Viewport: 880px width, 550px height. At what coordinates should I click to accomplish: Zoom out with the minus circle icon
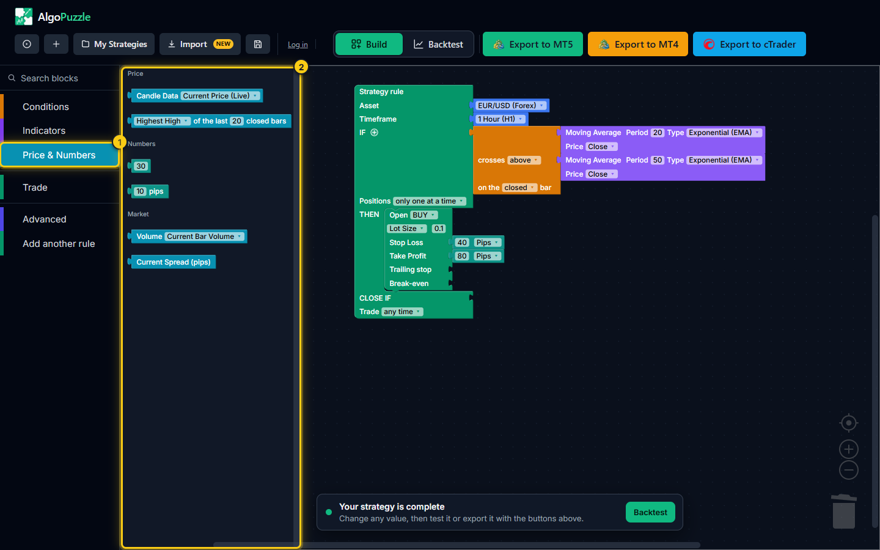point(849,470)
